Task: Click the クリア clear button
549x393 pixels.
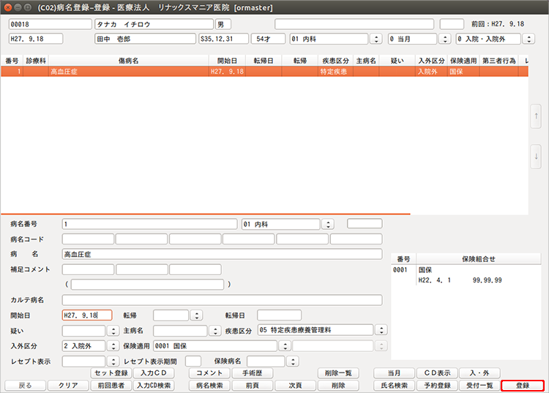Action: click(68, 385)
